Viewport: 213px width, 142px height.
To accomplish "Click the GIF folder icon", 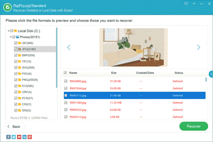I will (20, 43).
